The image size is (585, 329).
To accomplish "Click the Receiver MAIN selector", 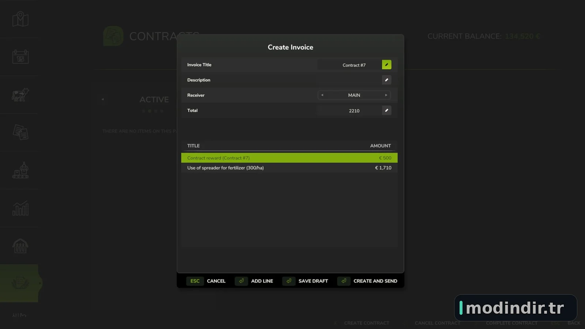I will tap(354, 95).
